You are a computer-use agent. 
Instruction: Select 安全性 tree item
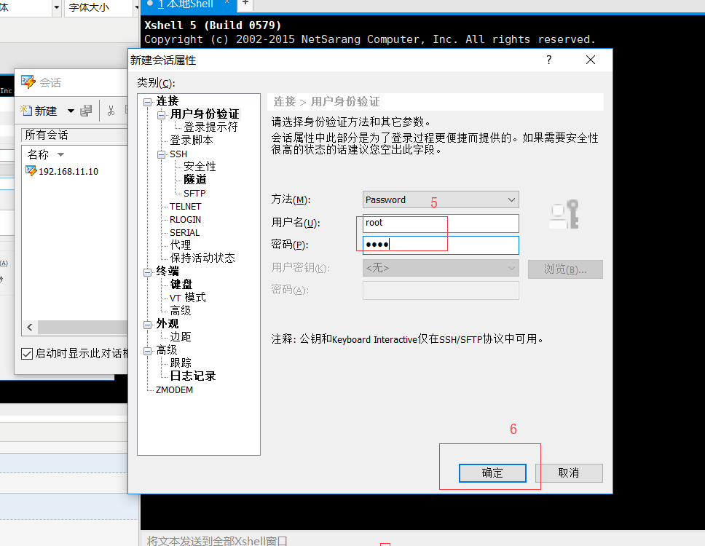click(x=200, y=167)
